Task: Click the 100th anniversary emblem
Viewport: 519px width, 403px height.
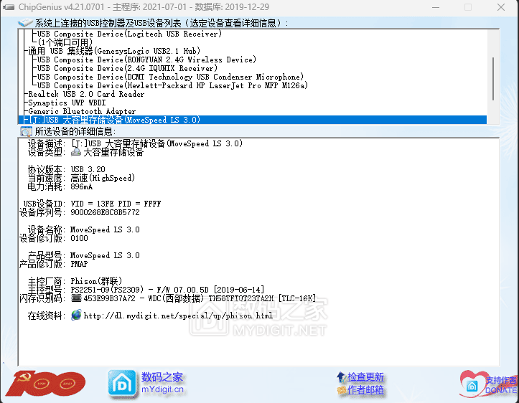Action: 46,384
